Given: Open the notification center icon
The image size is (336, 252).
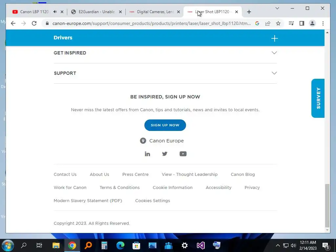Looking at the screenshot, I should tap(325, 245).
